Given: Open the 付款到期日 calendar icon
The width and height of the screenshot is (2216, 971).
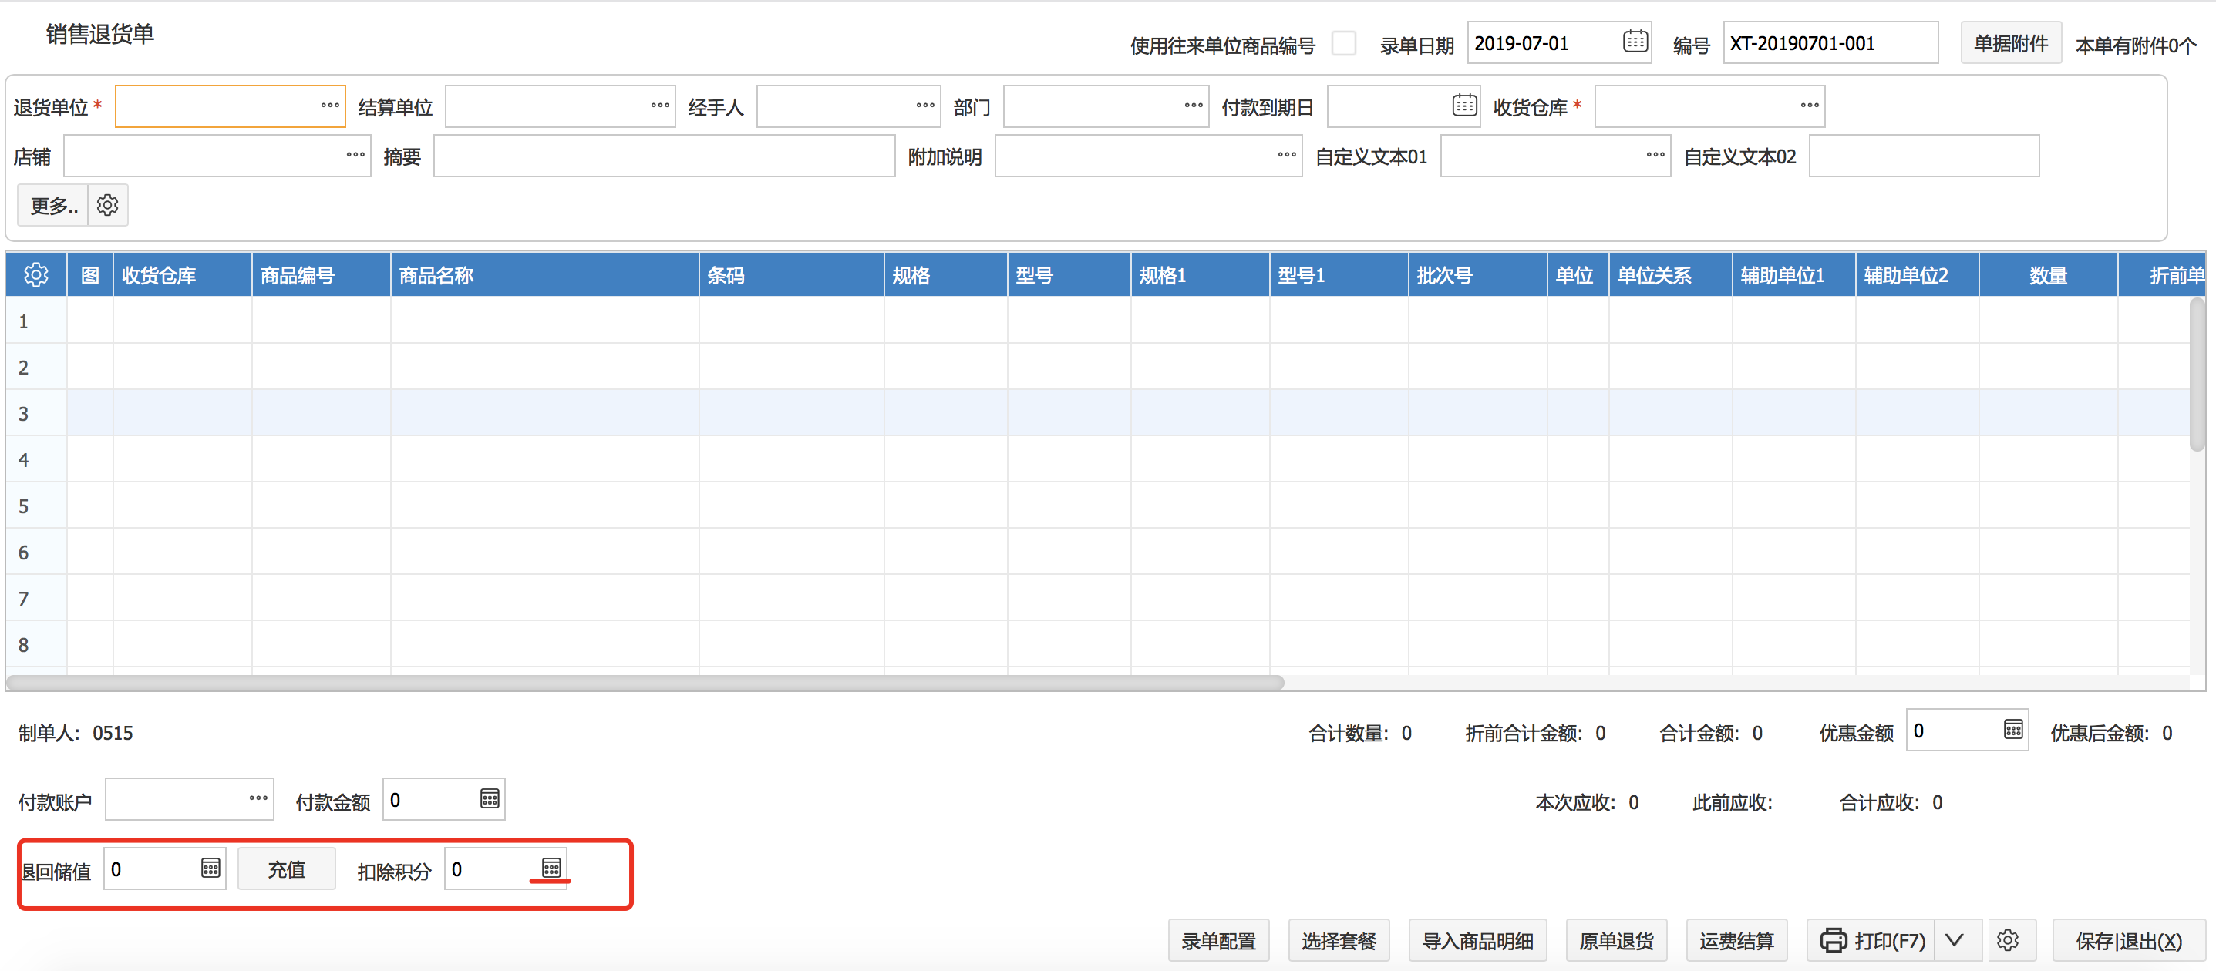Looking at the screenshot, I should click(1464, 105).
